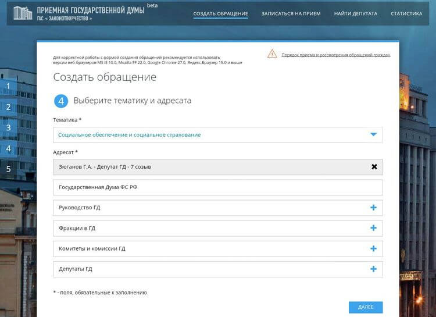The image size is (436, 317).
Task: Open the Создать обращение tab
Action: [220, 13]
